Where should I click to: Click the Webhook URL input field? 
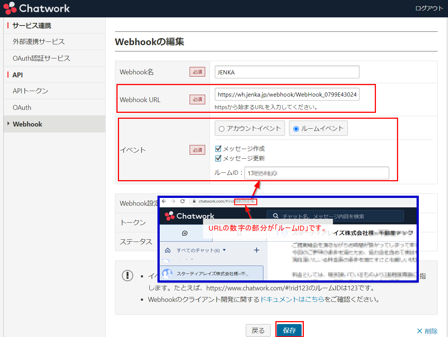pos(287,94)
